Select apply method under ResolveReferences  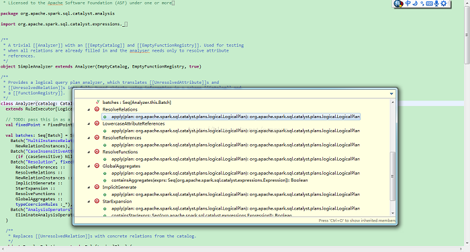point(236,145)
